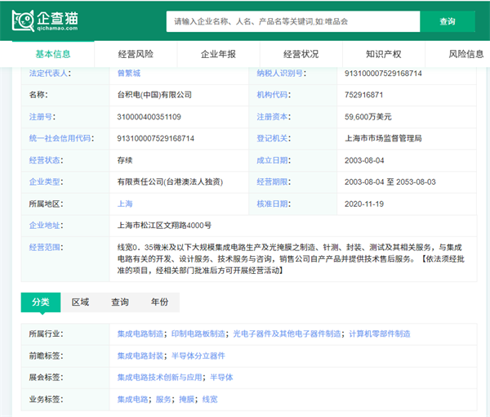Select the 知识产权 tab

[384, 54]
